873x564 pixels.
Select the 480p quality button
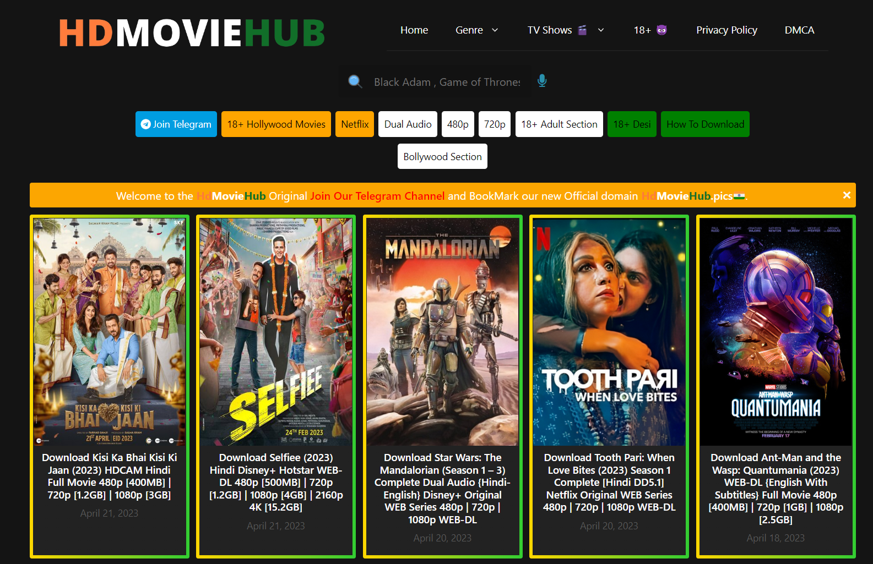[458, 124]
